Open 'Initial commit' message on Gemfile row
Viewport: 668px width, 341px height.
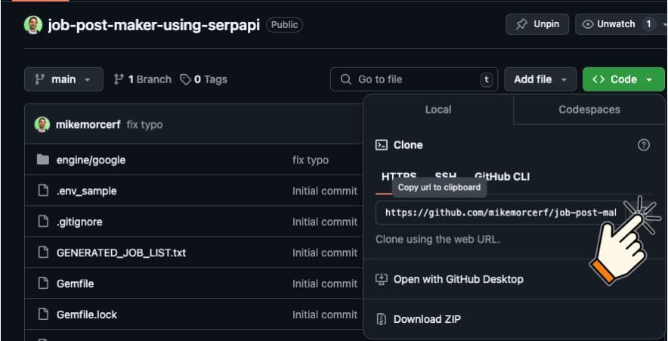pos(325,284)
